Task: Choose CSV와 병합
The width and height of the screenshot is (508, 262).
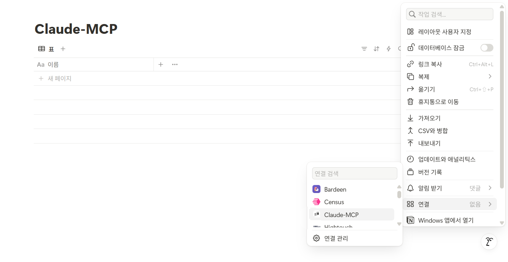Action: [x=450, y=131]
